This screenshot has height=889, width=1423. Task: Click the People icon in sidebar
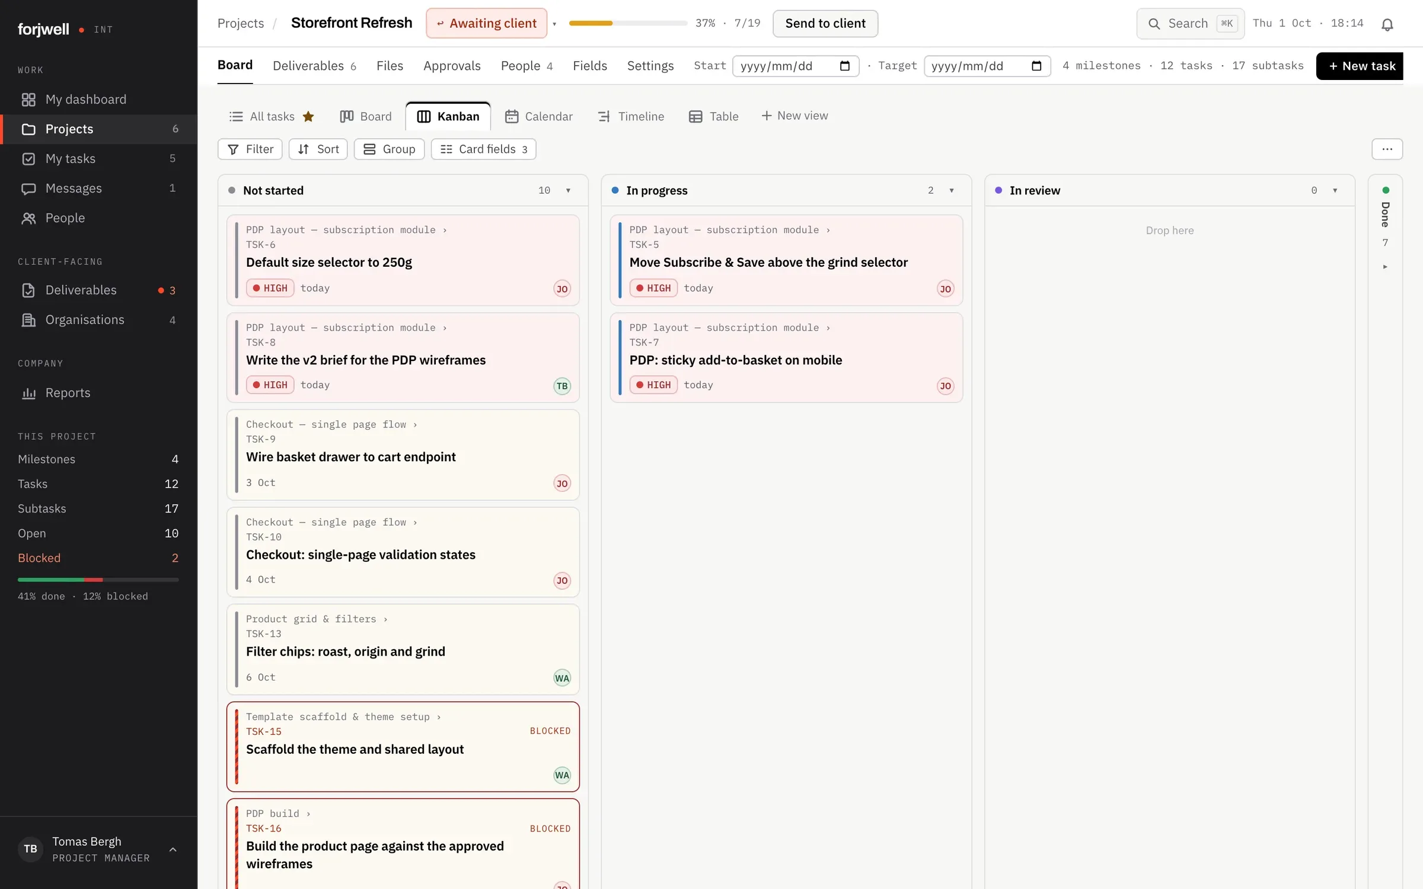28,218
